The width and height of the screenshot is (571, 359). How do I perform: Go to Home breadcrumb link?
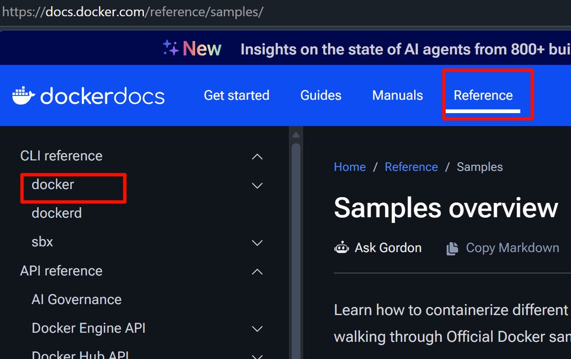coord(349,167)
